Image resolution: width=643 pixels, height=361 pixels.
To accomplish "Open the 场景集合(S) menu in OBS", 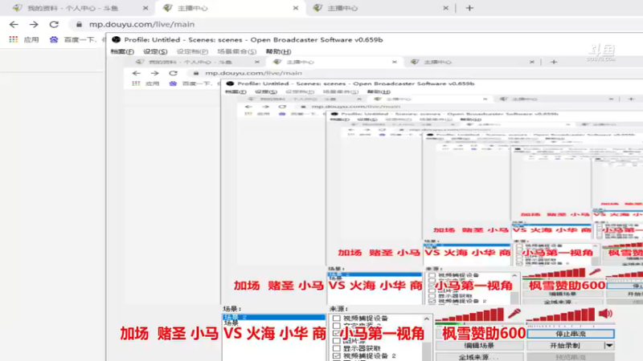I will (236, 51).
